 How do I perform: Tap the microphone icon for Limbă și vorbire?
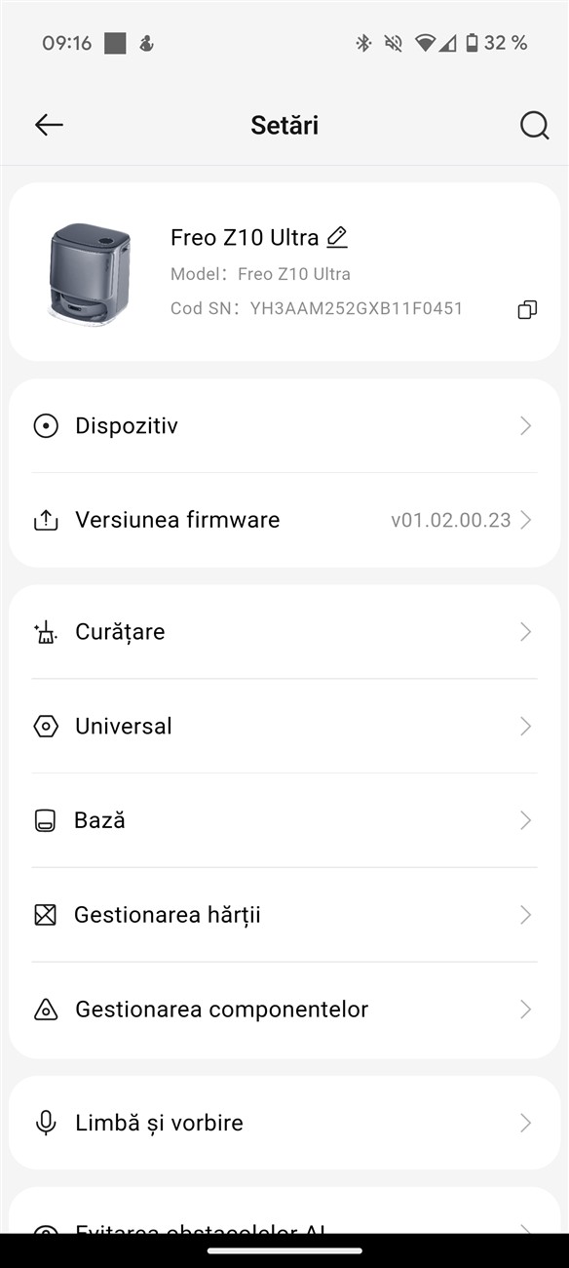(46, 1123)
